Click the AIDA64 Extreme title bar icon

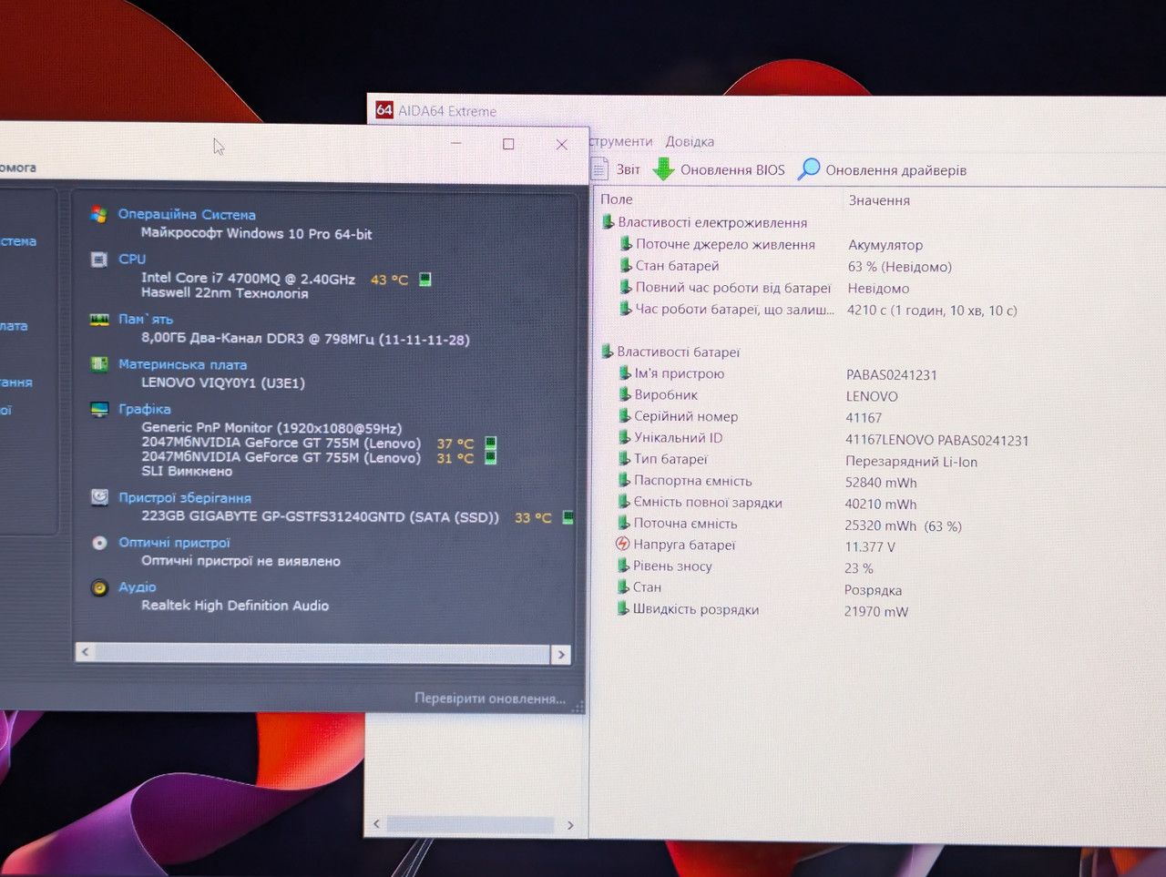[384, 110]
